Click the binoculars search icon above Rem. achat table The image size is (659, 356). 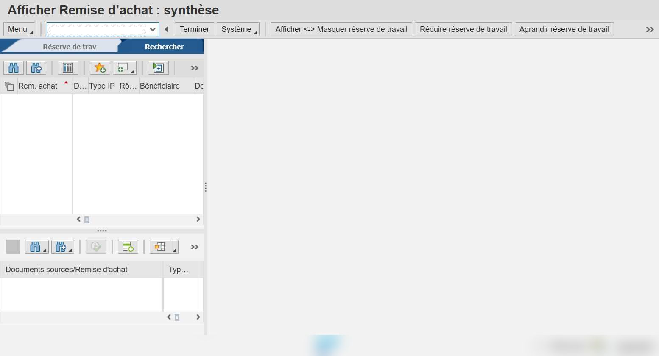click(x=14, y=68)
